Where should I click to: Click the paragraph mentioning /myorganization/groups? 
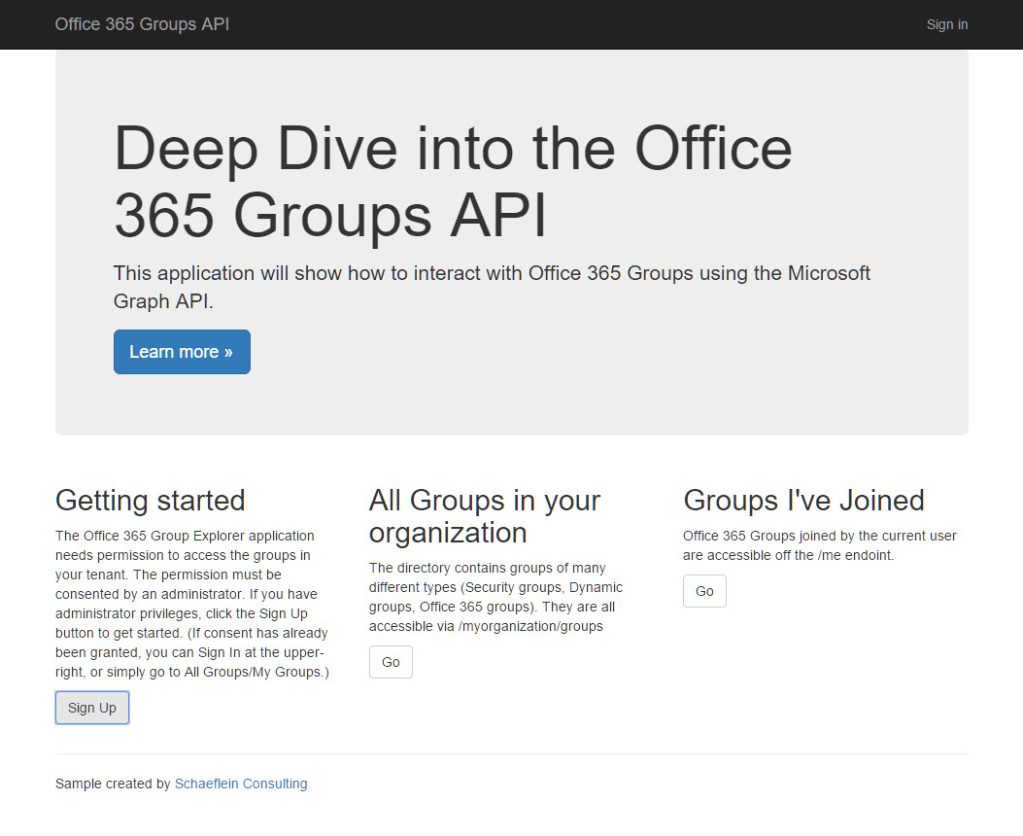pos(495,597)
